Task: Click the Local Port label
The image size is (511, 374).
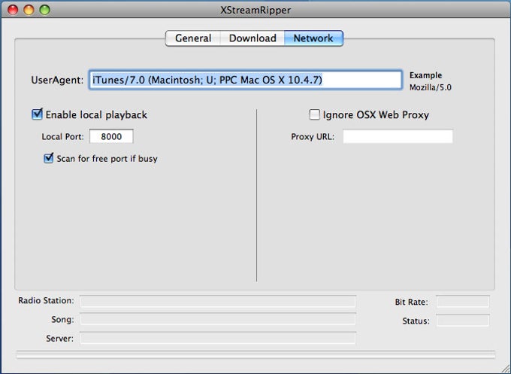Action: pyautogui.click(x=62, y=136)
